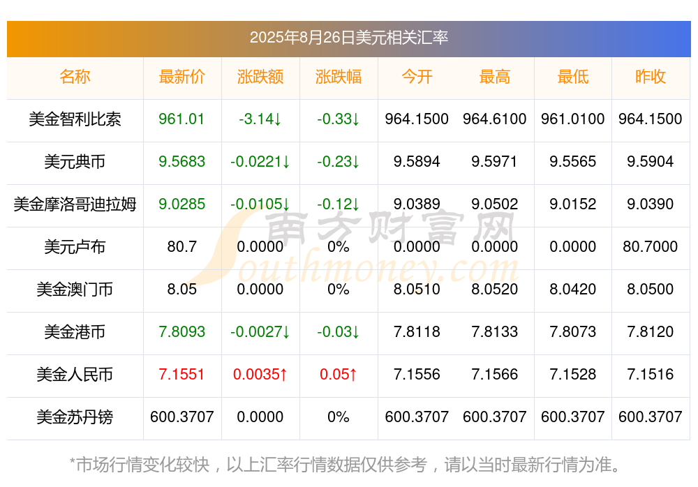Click the row name 美金人民币
Viewport: 698px width, 487px height.
[75, 375]
